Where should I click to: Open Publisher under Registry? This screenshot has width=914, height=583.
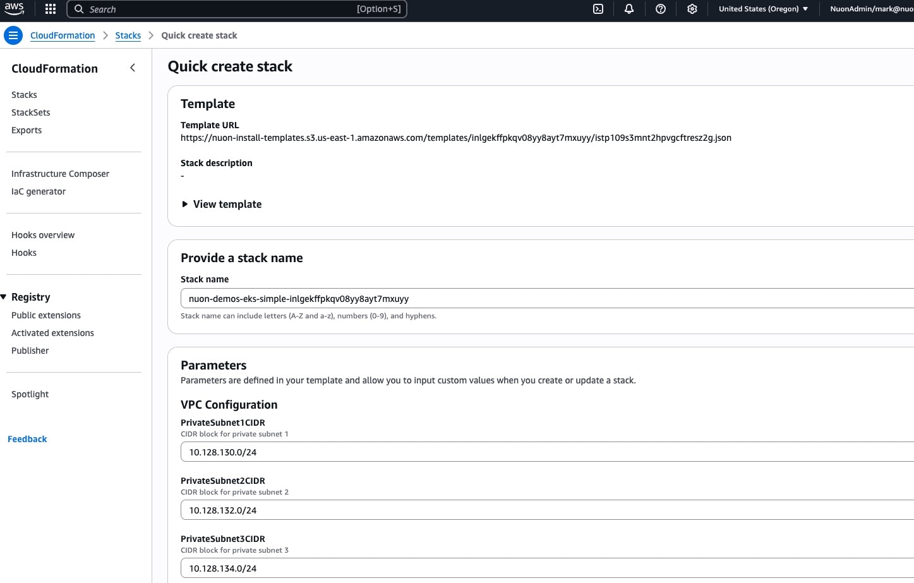tap(30, 351)
